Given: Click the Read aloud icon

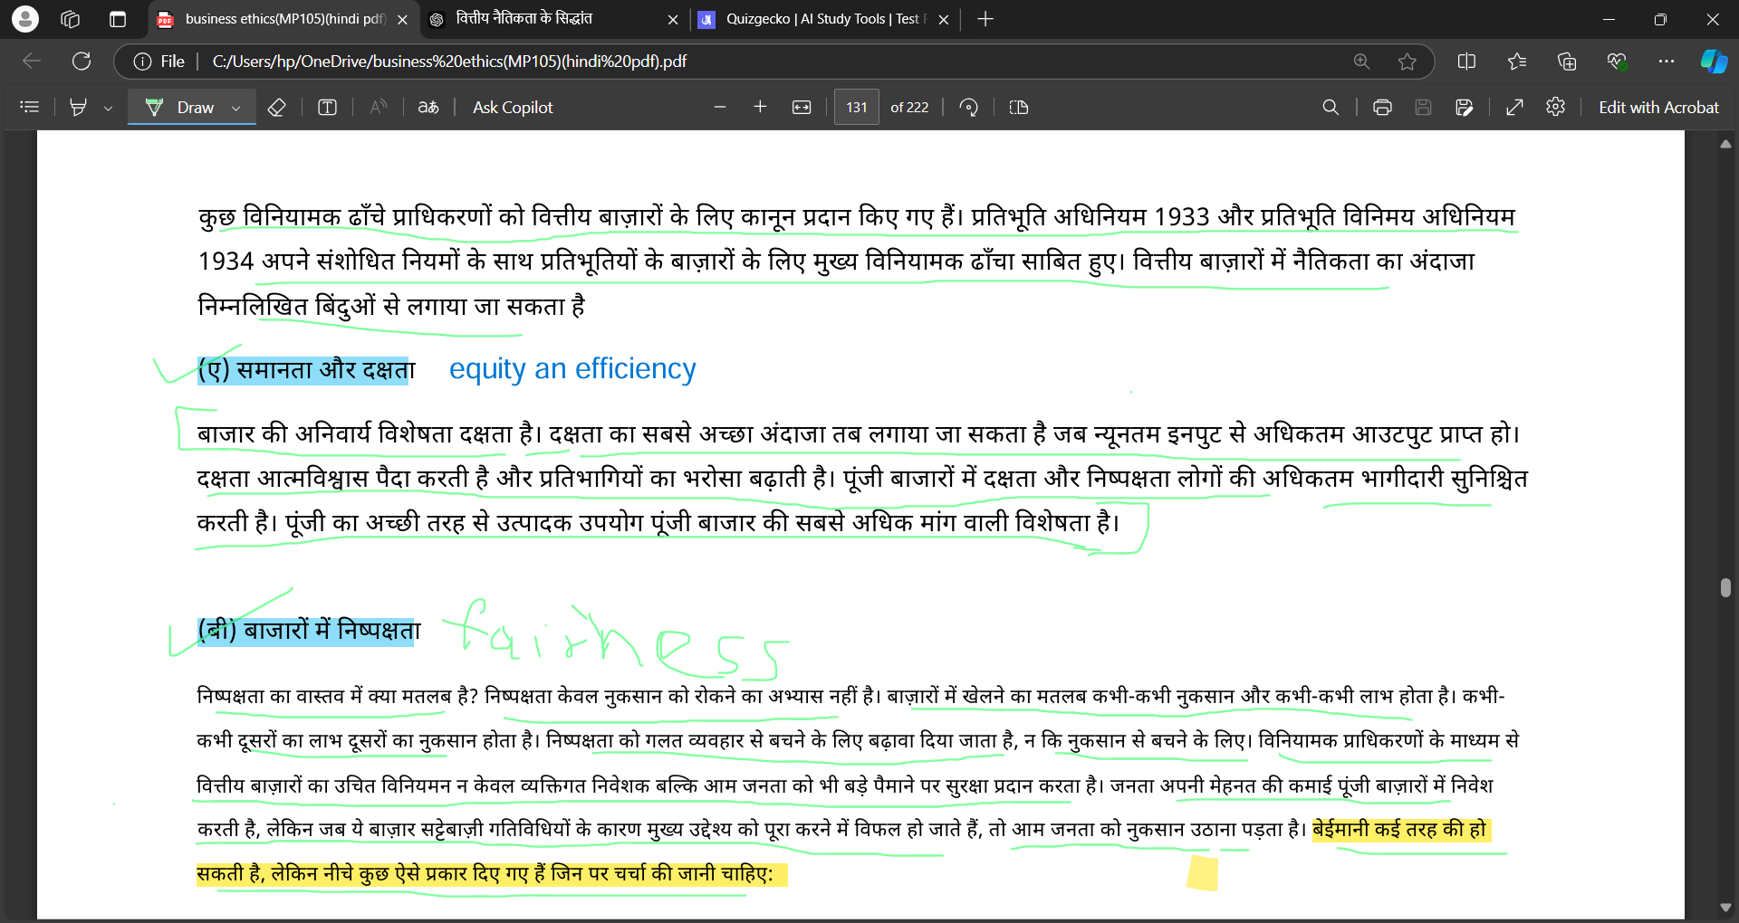Looking at the screenshot, I should (x=379, y=107).
